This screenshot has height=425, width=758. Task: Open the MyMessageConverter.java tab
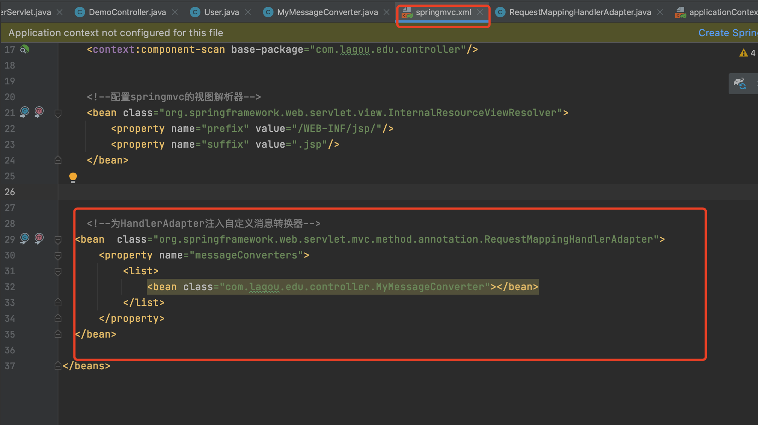click(x=327, y=12)
